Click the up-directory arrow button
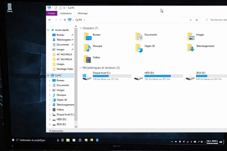227x151 pixels. pos(65,20)
